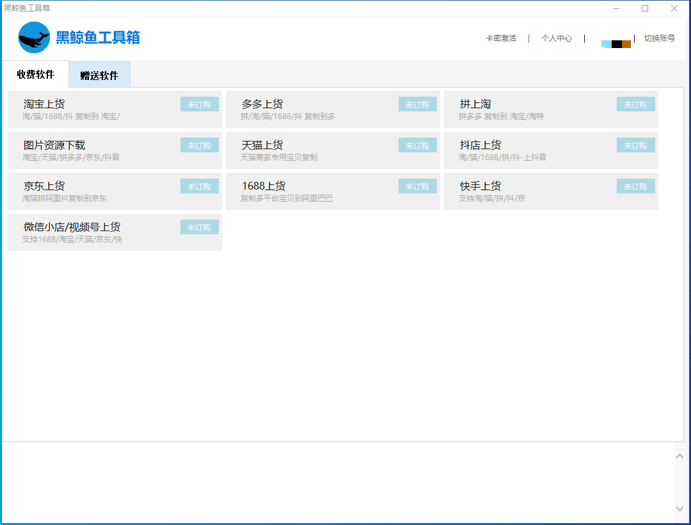Image resolution: width=691 pixels, height=525 pixels.
Task: Toggle the theme switch near 切换账号
Action: coord(616,44)
